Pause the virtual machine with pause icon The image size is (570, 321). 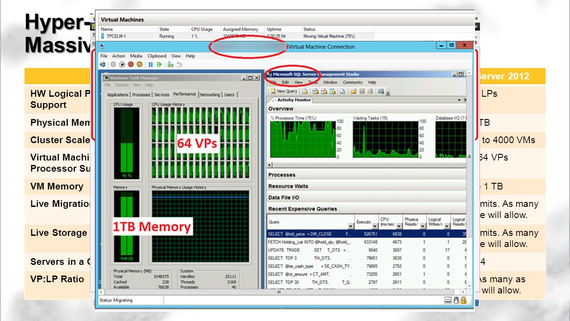click(151, 64)
